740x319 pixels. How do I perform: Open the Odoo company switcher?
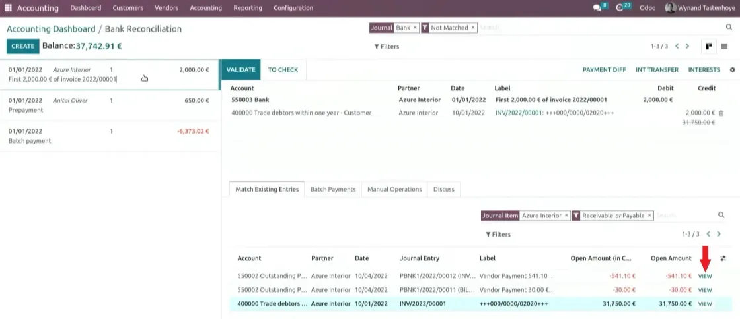pyautogui.click(x=647, y=8)
